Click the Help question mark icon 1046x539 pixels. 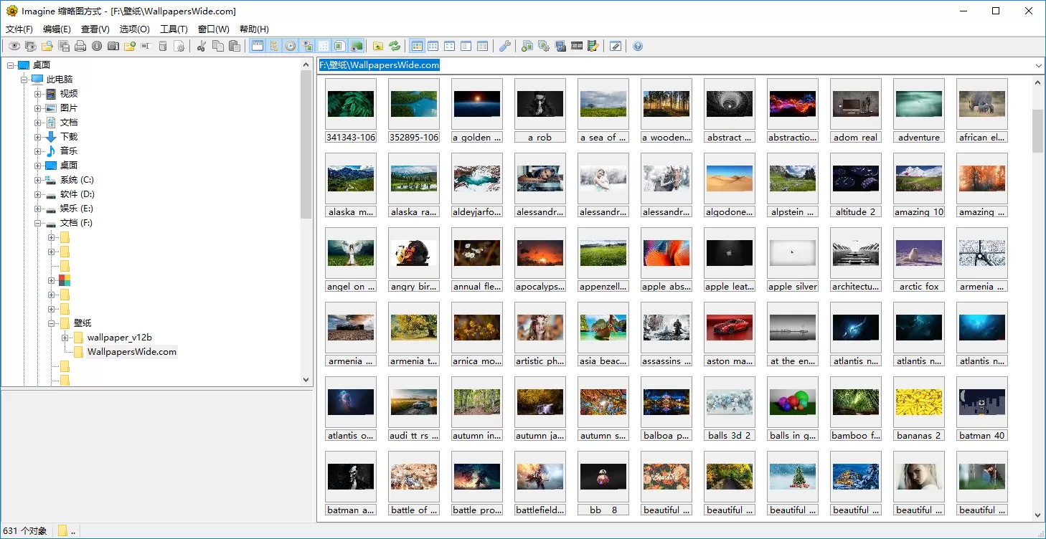[x=638, y=47]
